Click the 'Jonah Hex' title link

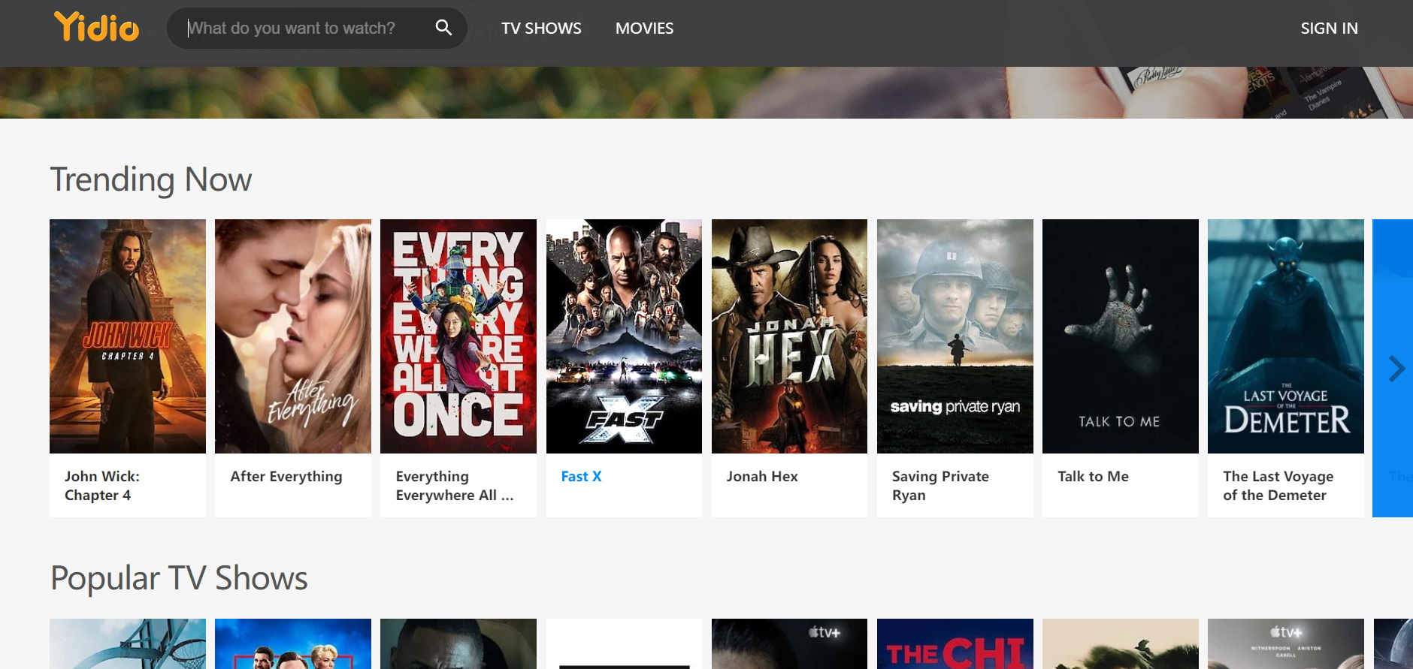(762, 476)
